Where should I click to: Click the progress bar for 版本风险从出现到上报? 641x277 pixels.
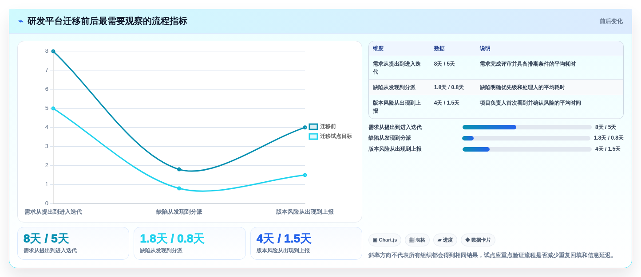527,149
